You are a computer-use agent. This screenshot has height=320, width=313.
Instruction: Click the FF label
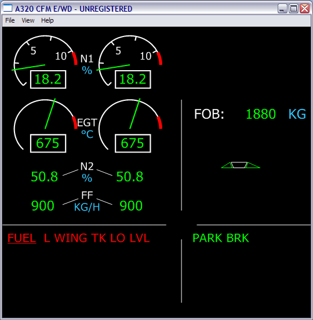pyautogui.click(x=87, y=195)
